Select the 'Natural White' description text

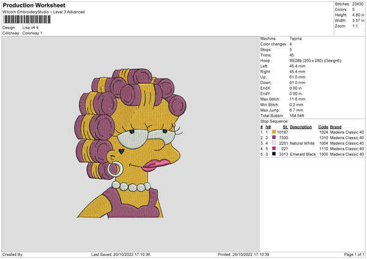tap(302, 144)
